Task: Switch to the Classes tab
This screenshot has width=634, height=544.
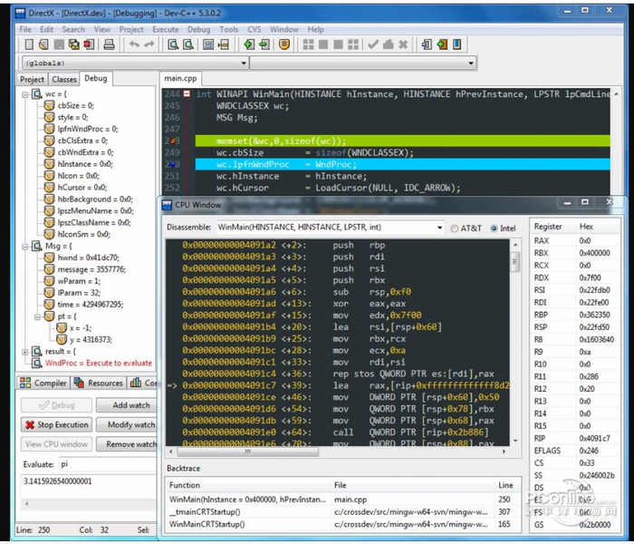Action: click(64, 79)
